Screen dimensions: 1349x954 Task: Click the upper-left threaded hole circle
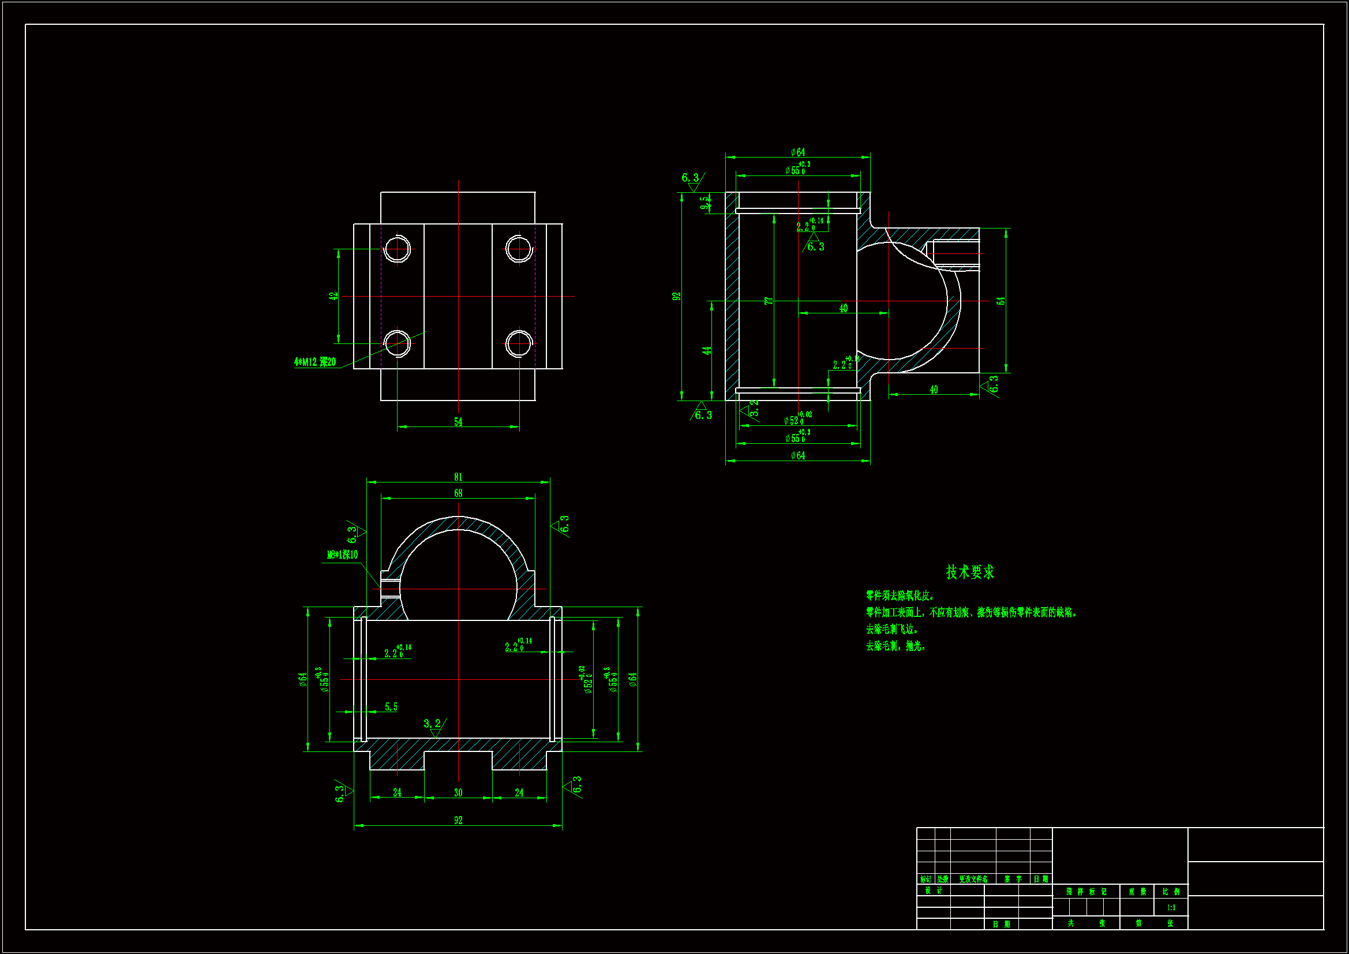397,249
